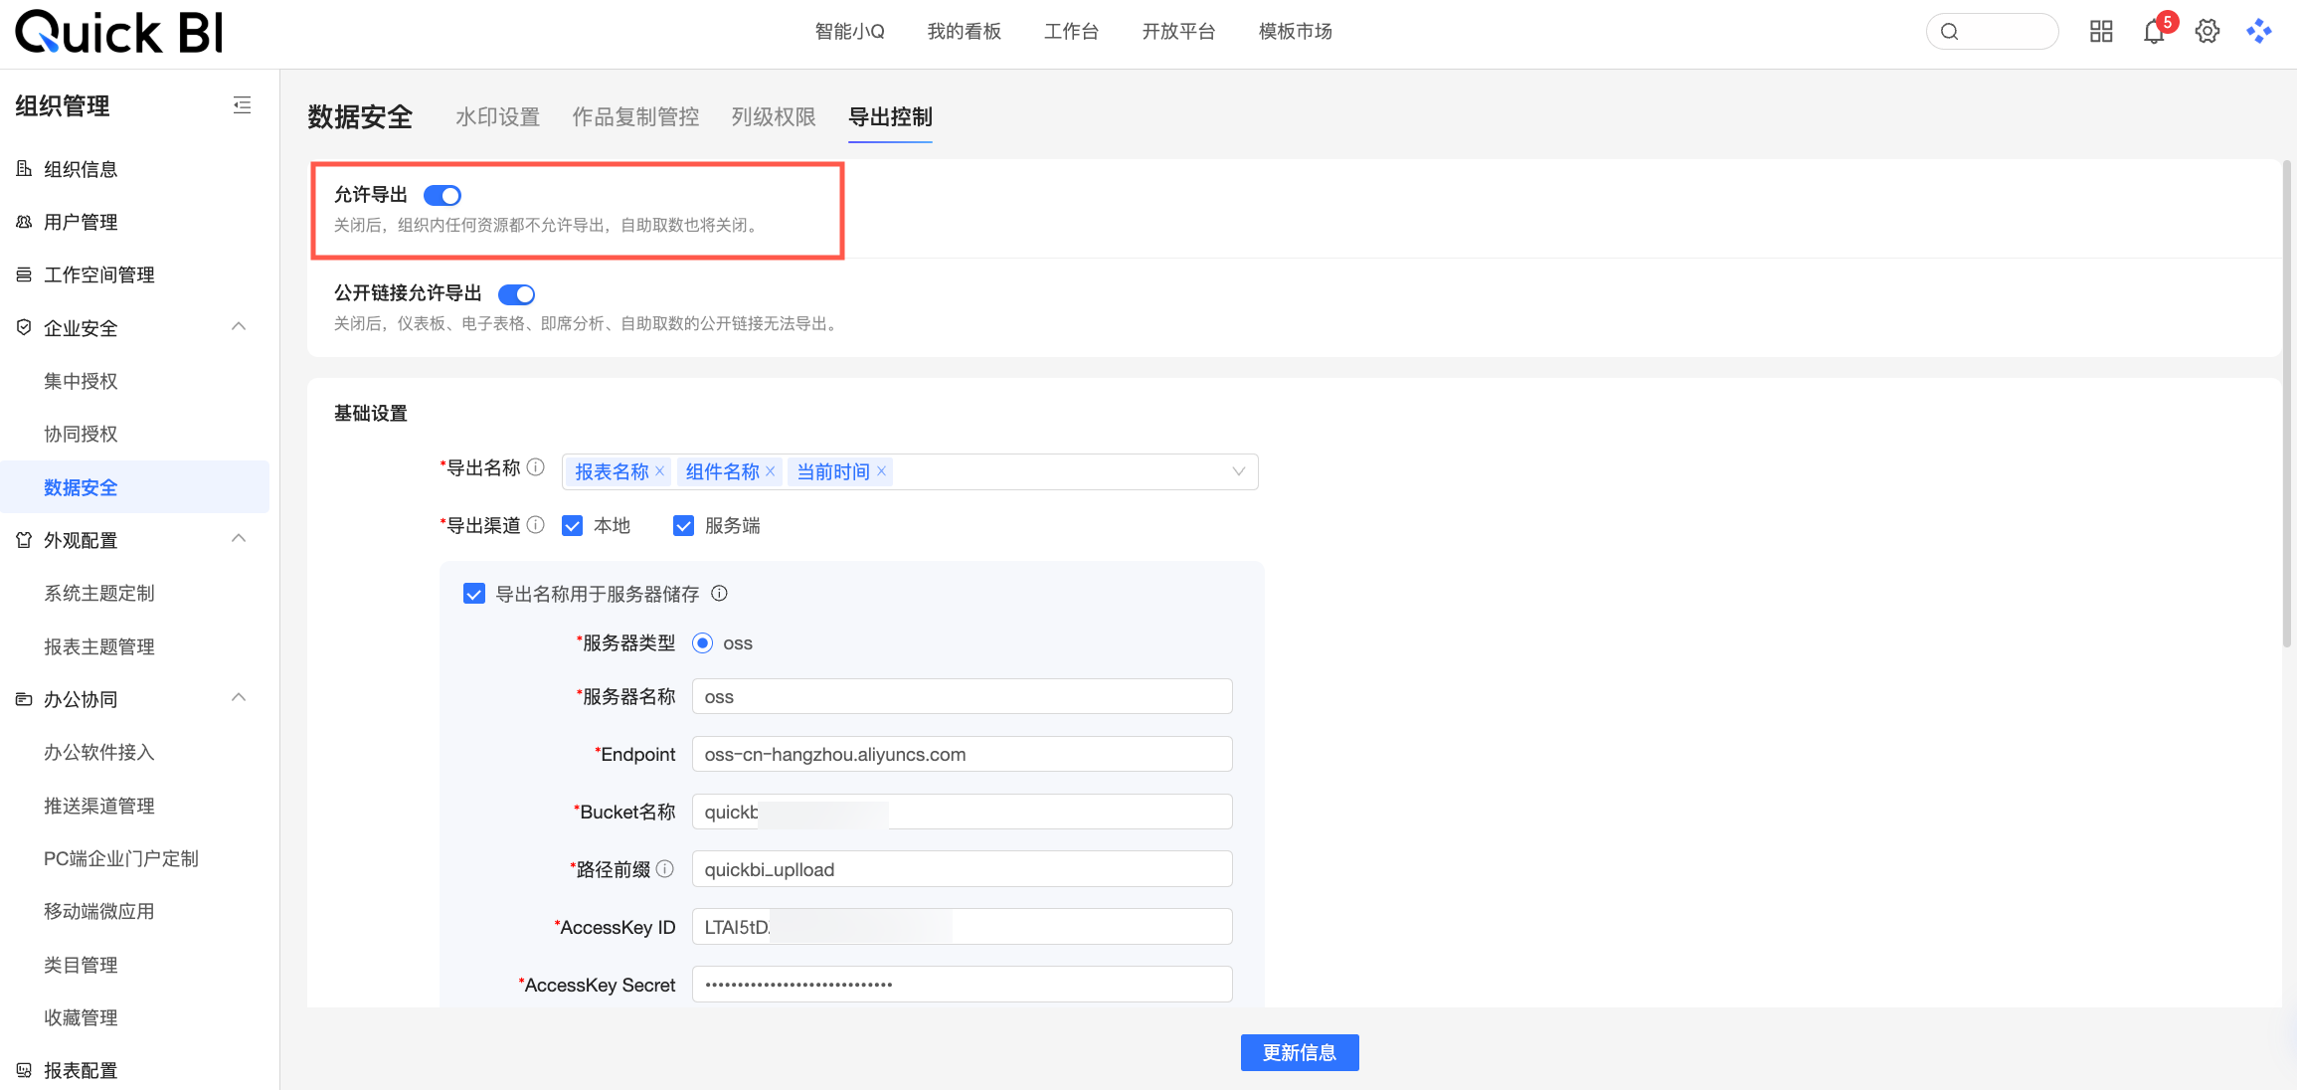Open the notification bell with badge
The width and height of the screenshot is (2297, 1090).
[2154, 32]
